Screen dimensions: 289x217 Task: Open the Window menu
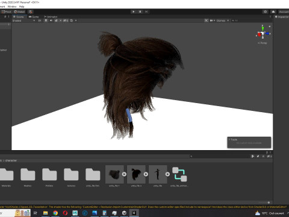12,7
